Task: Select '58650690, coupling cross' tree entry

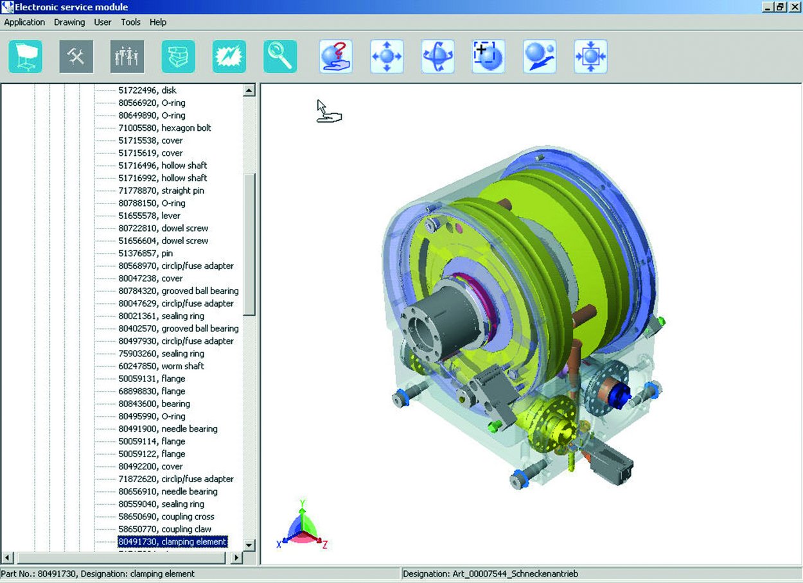Action: coord(166,517)
